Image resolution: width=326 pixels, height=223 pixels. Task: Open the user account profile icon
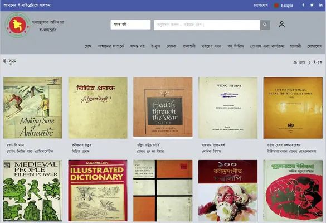coord(282,25)
